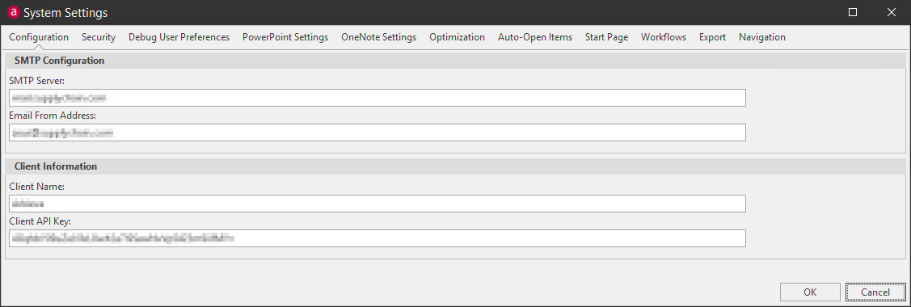Switch to the Security tab
The image size is (911, 307).
tap(99, 37)
